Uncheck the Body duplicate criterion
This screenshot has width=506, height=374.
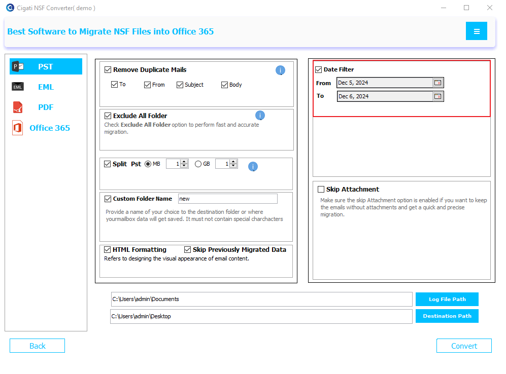[x=224, y=85]
